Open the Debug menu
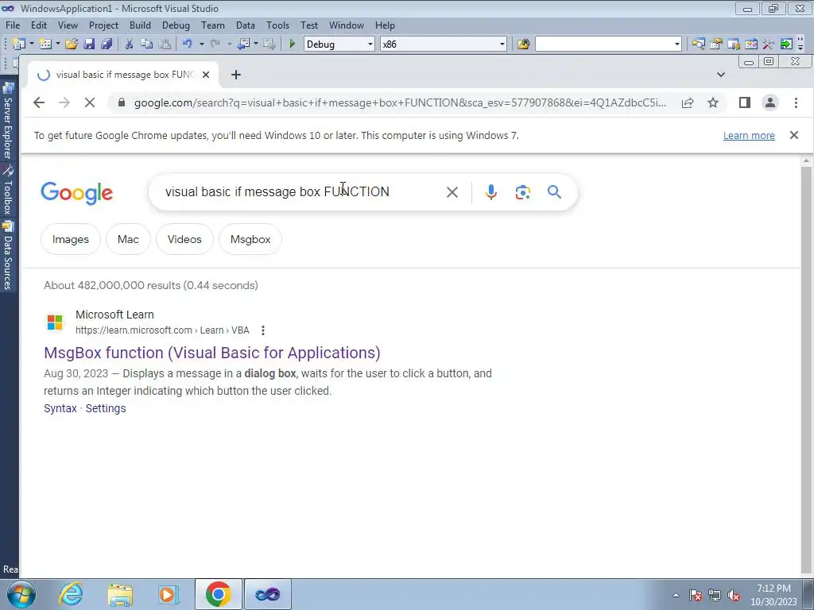Image resolution: width=814 pixels, height=610 pixels. click(176, 25)
